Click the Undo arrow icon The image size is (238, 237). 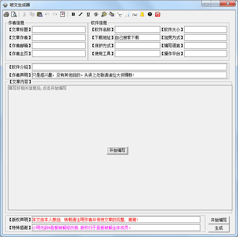click(x=47, y=14)
